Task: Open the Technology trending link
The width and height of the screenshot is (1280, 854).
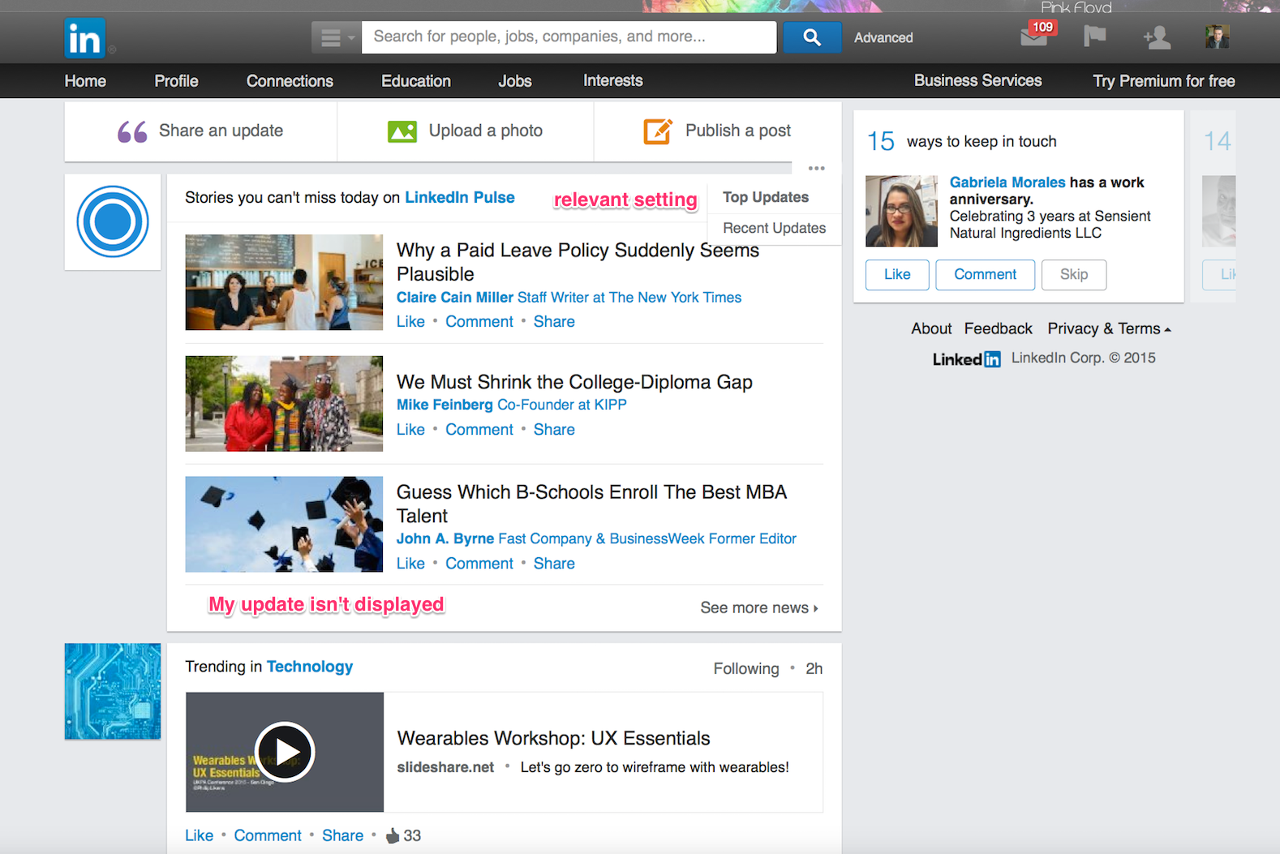Action: tap(310, 667)
